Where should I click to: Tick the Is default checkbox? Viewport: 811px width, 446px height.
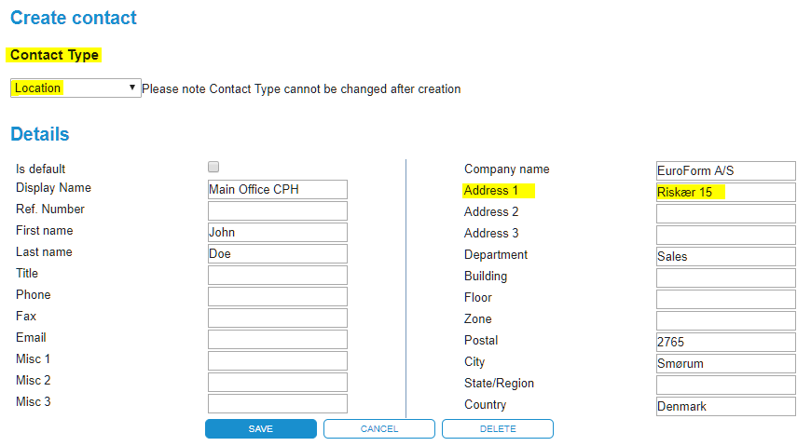point(213,167)
